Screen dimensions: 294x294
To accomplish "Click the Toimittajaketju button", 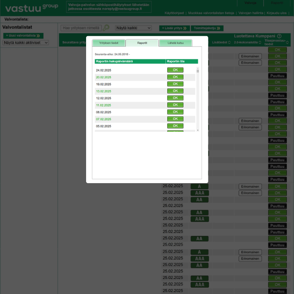I will coord(206,28).
